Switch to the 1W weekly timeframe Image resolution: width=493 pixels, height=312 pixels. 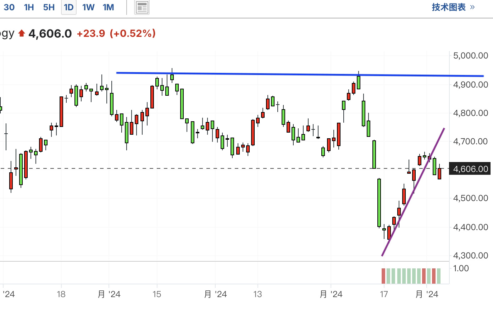pyautogui.click(x=88, y=7)
